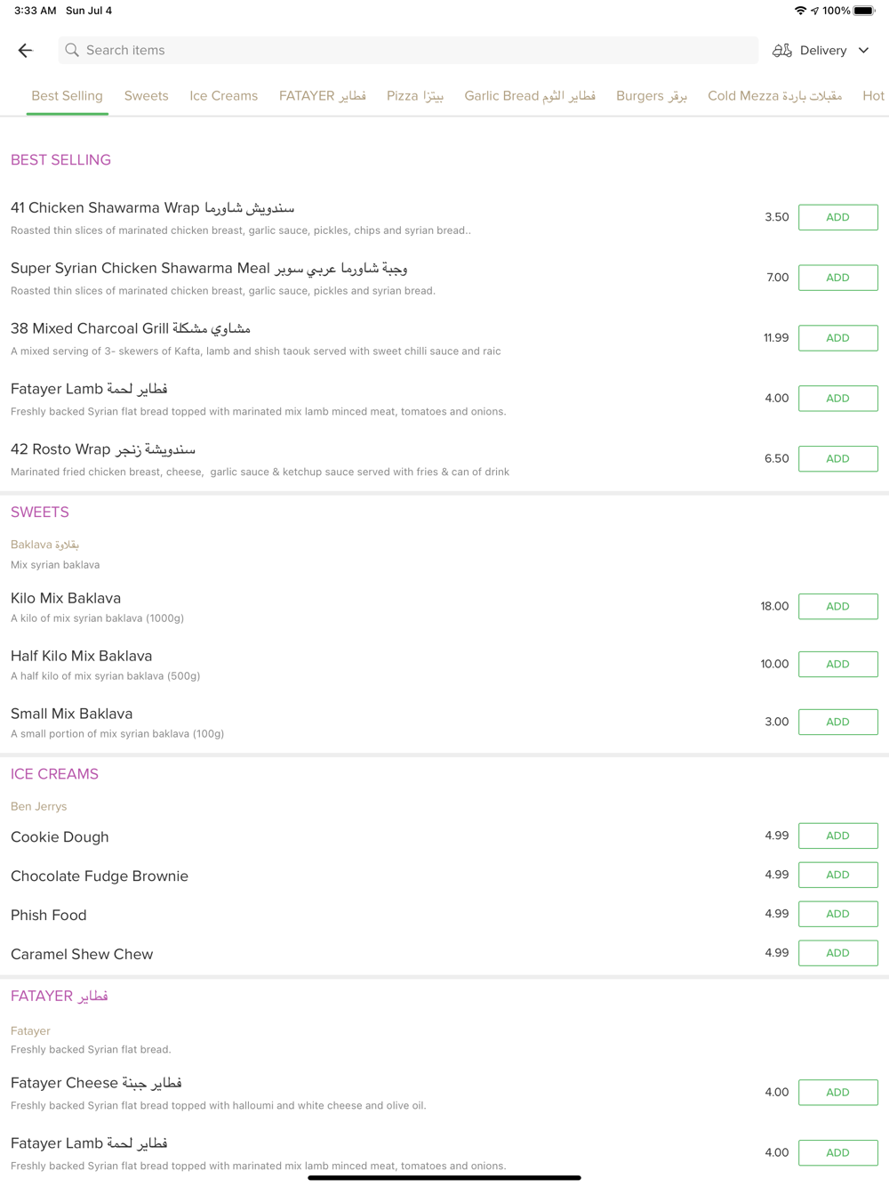The image size is (889, 1187).
Task: Tap the back arrow icon
Action: (25, 51)
